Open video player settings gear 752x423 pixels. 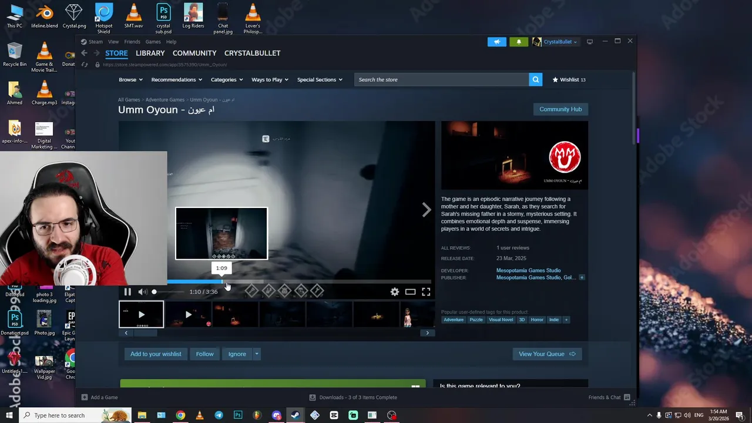tap(395, 292)
